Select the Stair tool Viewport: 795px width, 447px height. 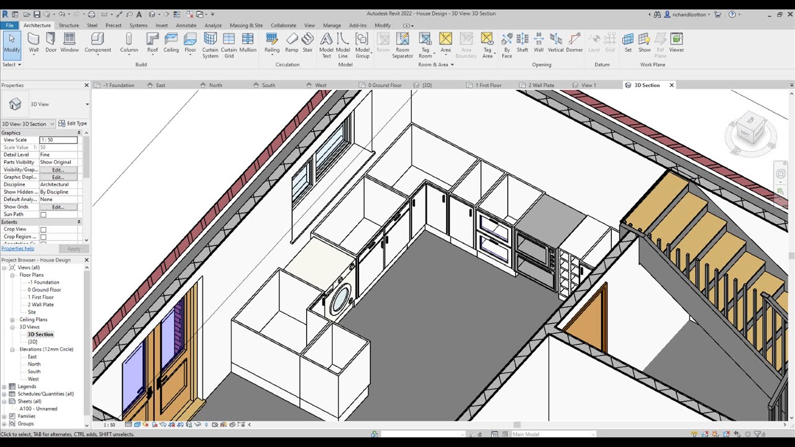point(307,43)
